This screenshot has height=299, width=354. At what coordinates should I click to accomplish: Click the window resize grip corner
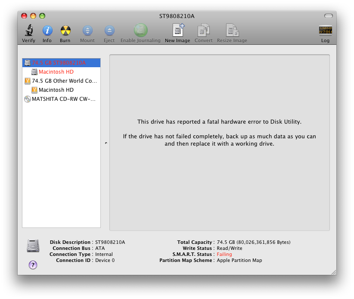tap(334, 272)
